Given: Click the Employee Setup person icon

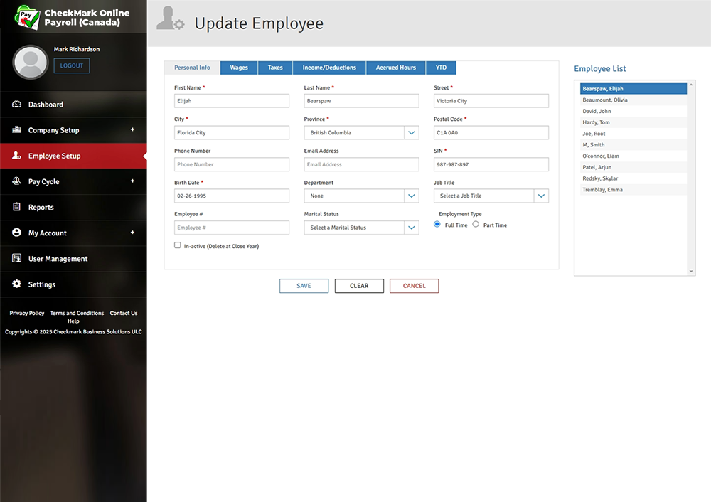Looking at the screenshot, I should click(x=17, y=156).
